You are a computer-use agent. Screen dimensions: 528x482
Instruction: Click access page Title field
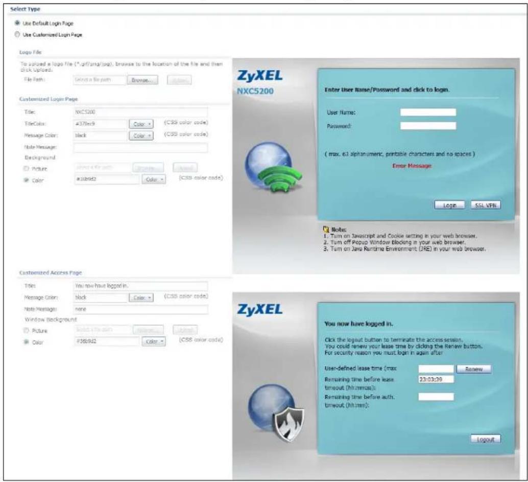point(140,286)
